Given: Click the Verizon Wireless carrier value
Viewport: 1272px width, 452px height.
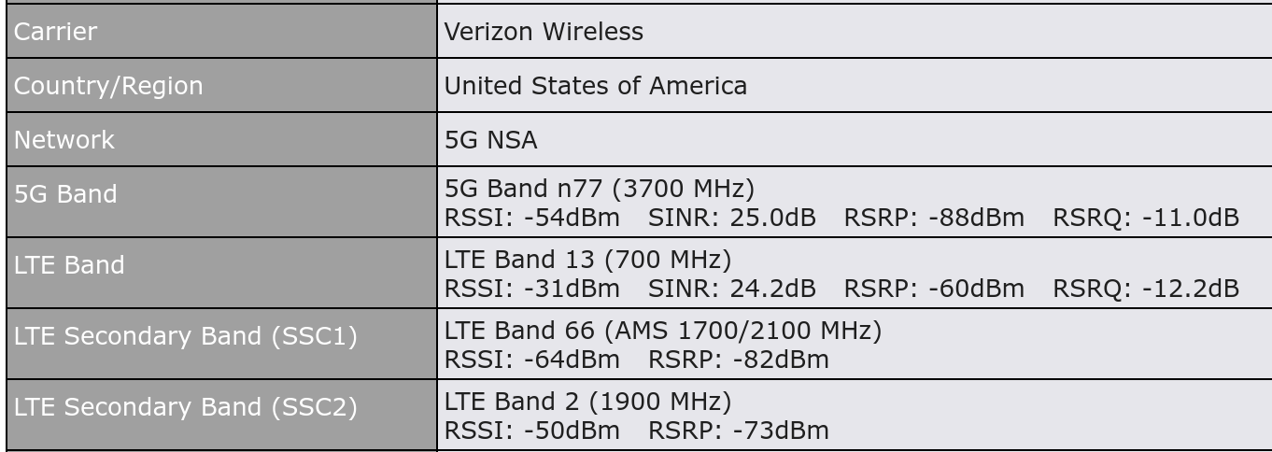Looking at the screenshot, I should (544, 32).
